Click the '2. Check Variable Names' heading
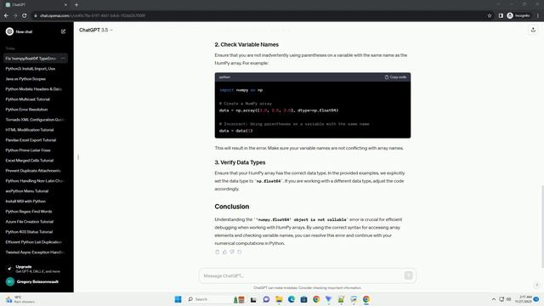 tap(246, 45)
